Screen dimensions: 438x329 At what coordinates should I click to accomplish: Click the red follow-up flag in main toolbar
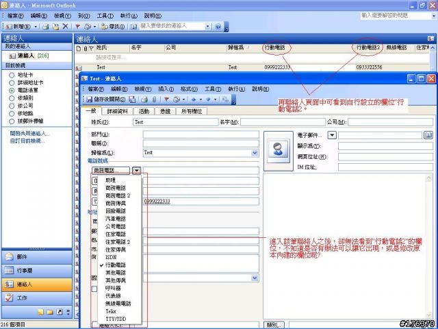78,27
